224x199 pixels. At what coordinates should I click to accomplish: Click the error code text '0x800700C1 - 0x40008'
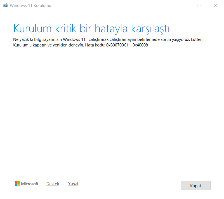(127, 45)
